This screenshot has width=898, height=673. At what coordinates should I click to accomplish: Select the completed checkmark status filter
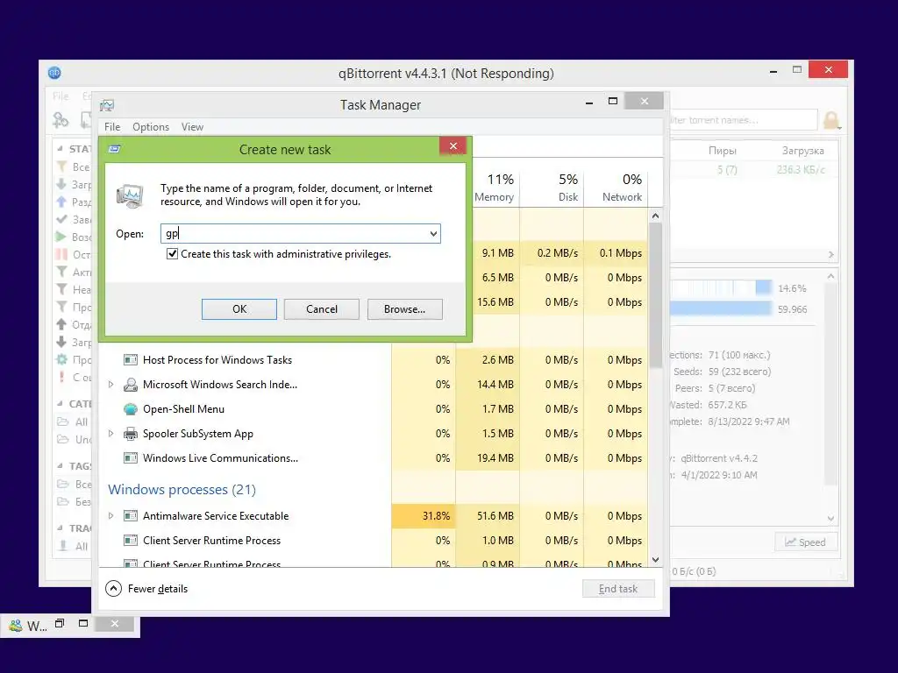click(74, 219)
